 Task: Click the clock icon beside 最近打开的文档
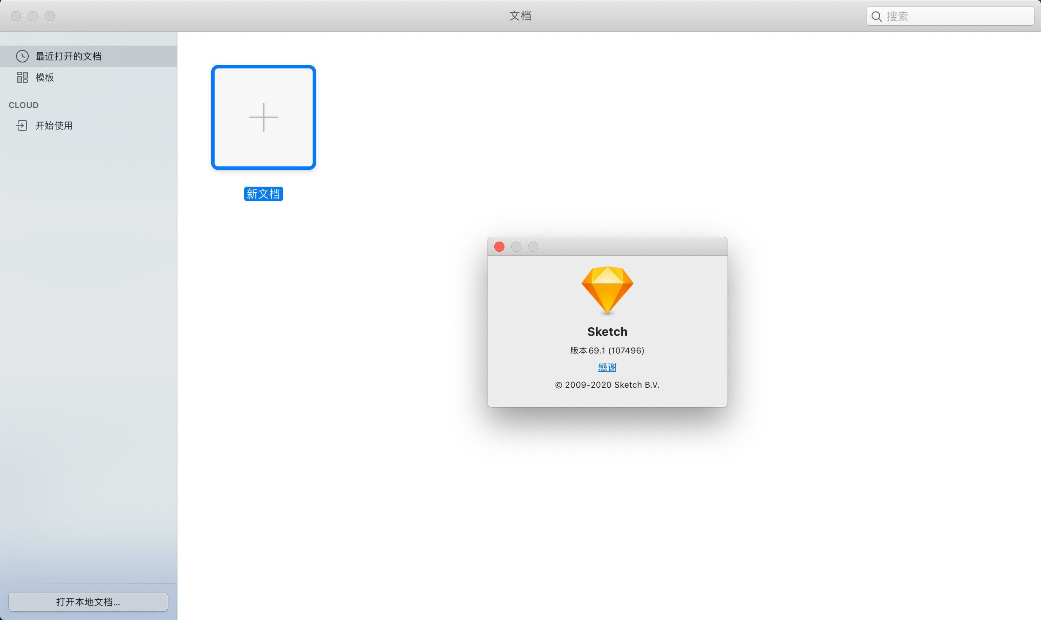click(22, 56)
